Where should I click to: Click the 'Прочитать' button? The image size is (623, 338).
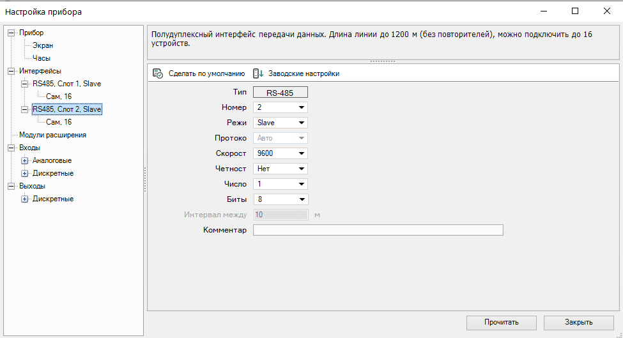(x=502, y=323)
